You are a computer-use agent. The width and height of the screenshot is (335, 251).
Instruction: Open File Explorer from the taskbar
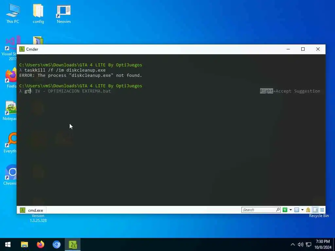coord(24,244)
